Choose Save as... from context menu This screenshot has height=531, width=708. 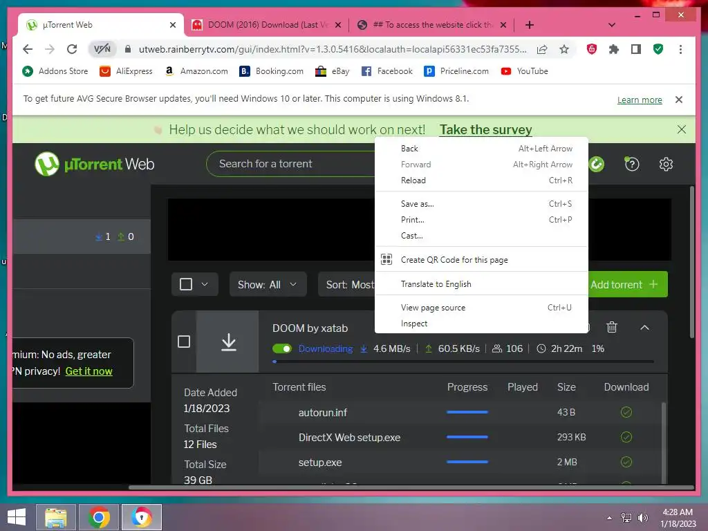click(x=481, y=204)
